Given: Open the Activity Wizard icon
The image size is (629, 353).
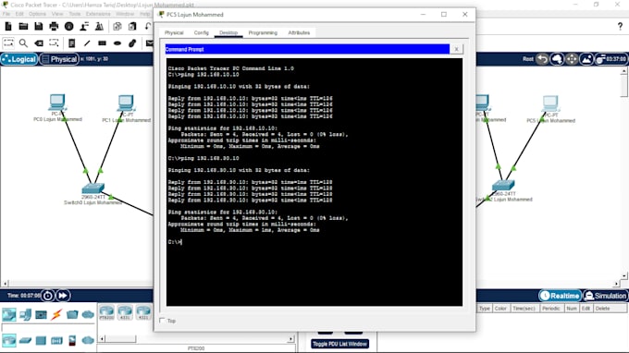Looking at the screenshot, I should (x=84, y=27).
